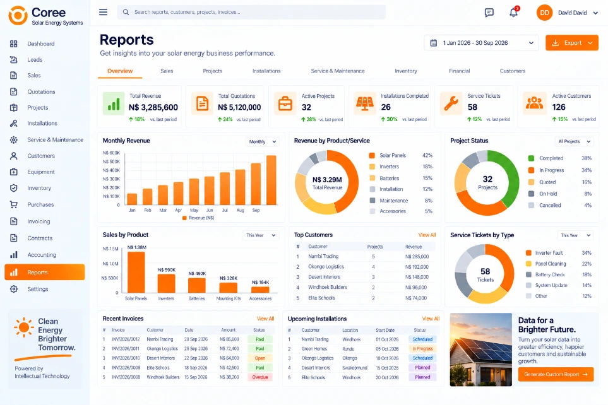Open the chat messages icon in header
This screenshot has height=405, width=608.
pos(489,13)
